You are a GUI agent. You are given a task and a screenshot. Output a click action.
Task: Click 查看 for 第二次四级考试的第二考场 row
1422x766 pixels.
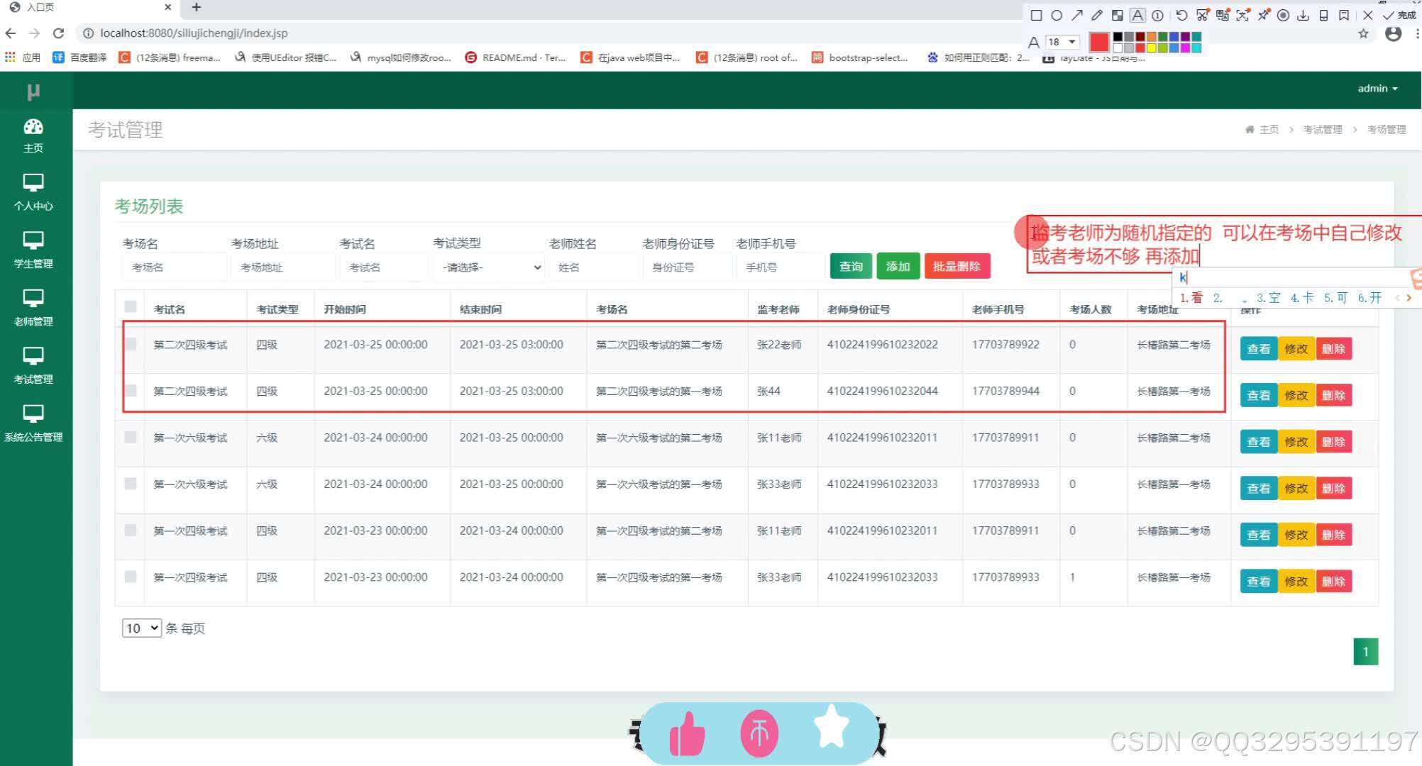(1259, 349)
